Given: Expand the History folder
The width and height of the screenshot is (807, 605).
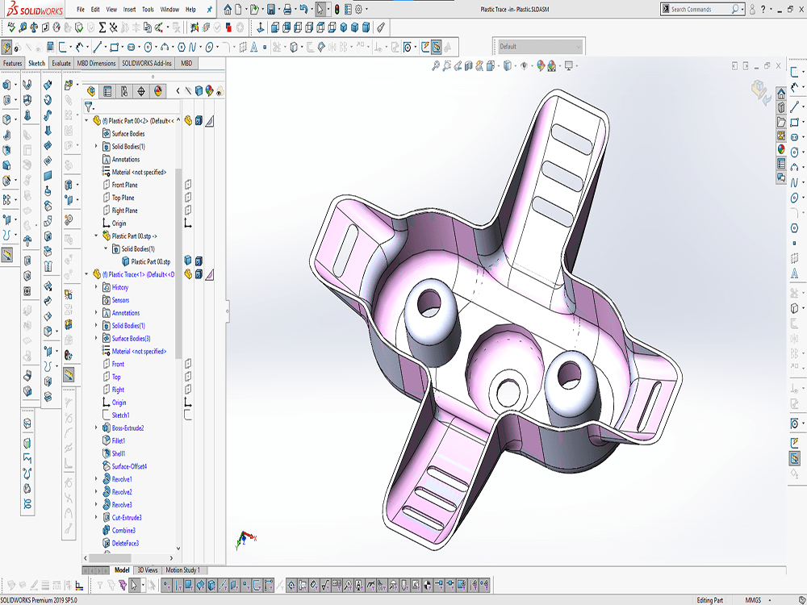Looking at the screenshot, I should pos(96,287).
